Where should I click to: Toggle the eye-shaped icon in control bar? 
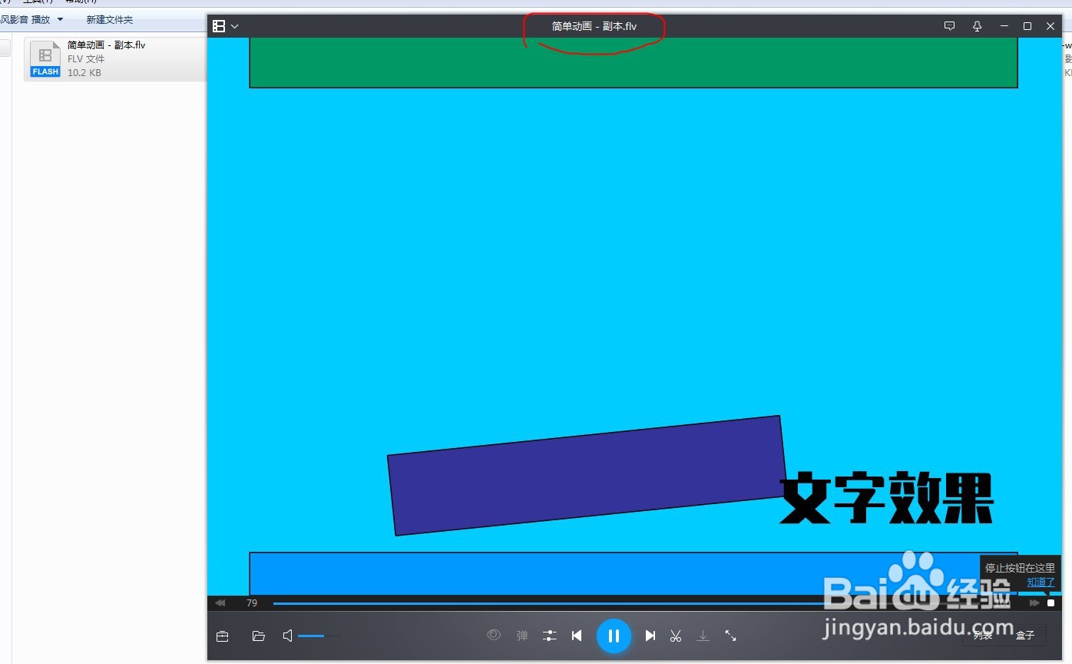pyautogui.click(x=494, y=635)
